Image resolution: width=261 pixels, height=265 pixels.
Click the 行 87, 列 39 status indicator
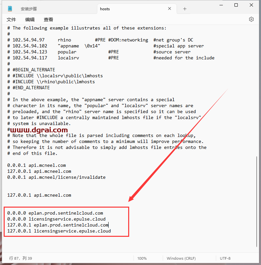pos(21,258)
